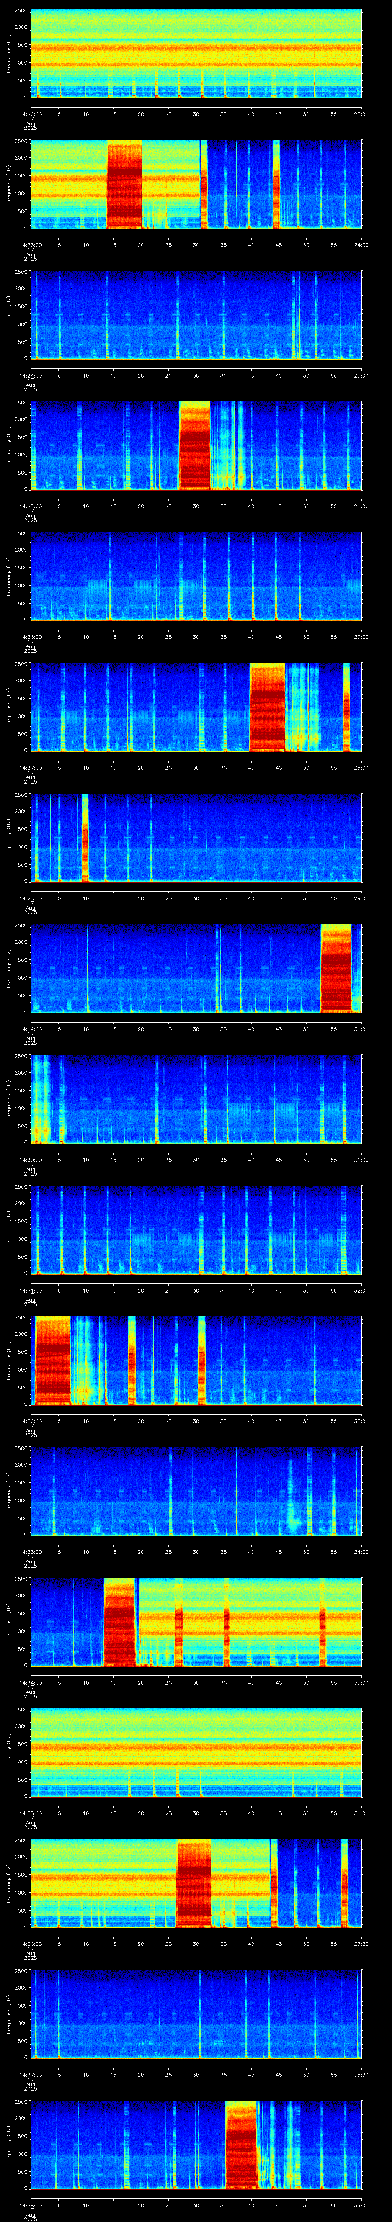Click the 14:28:00 start time label

(x=31, y=898)
